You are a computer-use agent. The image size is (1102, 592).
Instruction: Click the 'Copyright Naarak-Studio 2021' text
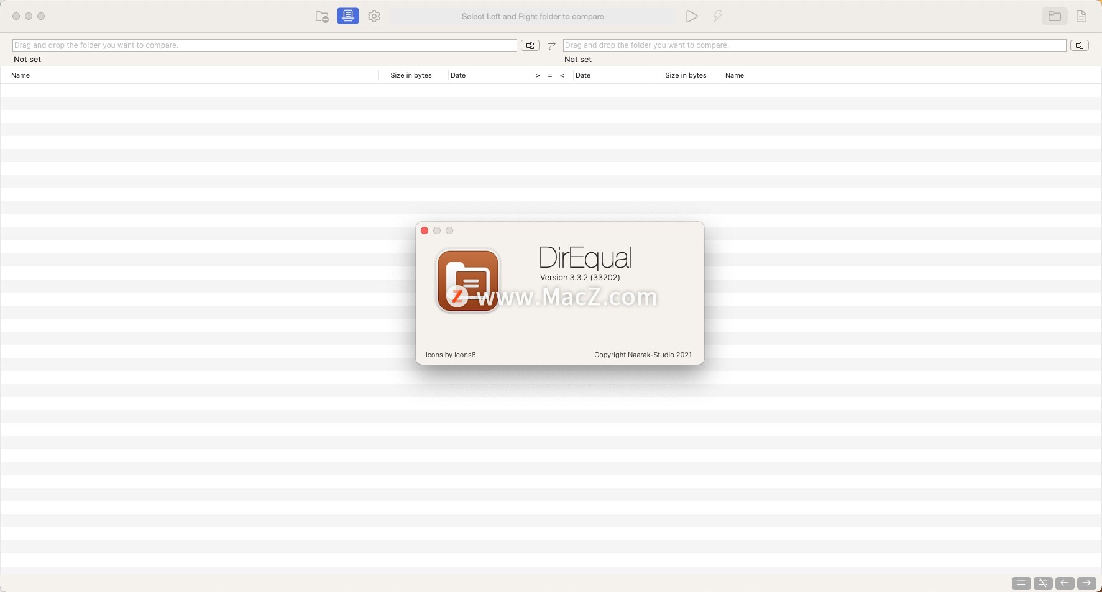(643, 355)
